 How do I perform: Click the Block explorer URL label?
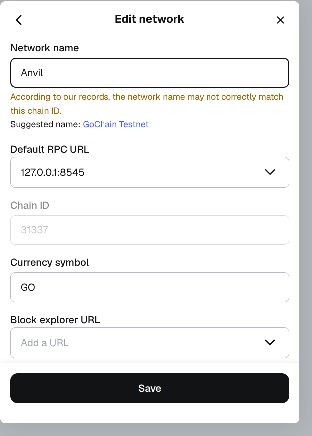55,320
